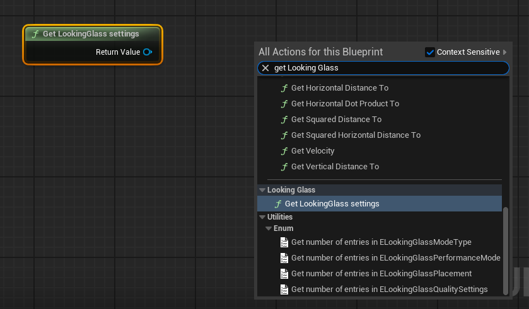
Task: Collapse the Utilities category
Action: (262, 217)
